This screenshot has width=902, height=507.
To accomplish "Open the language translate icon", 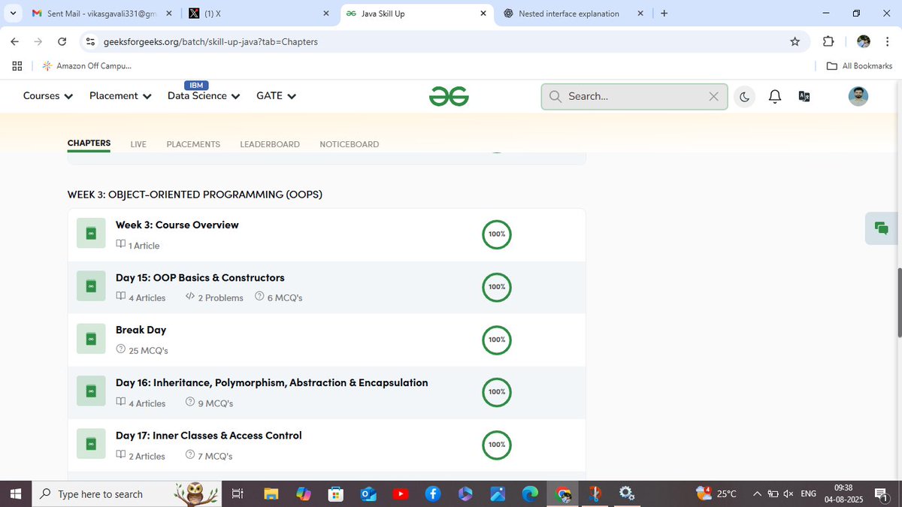I will 804,96.
